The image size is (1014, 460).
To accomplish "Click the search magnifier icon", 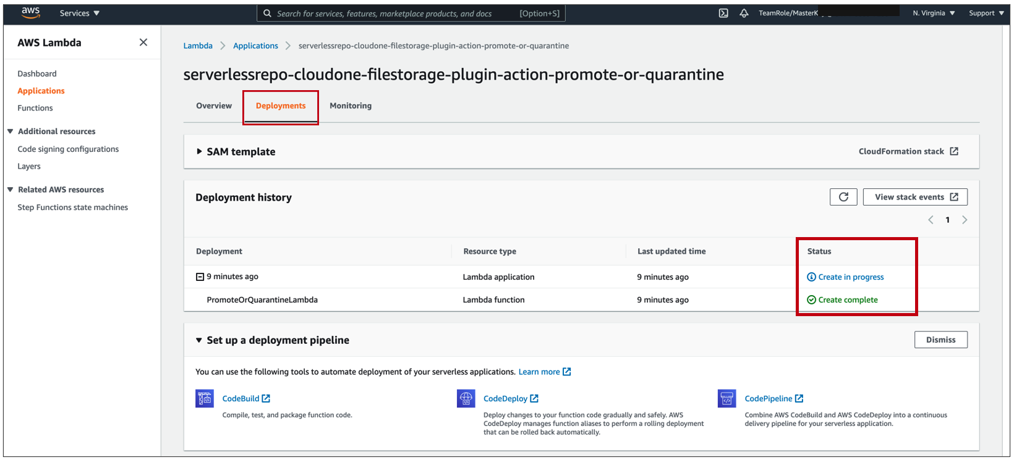I will [267, 13].
